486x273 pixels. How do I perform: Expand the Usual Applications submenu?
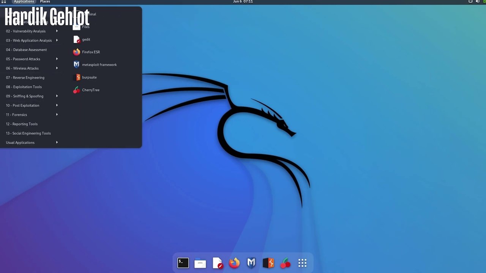coord(32,143)
